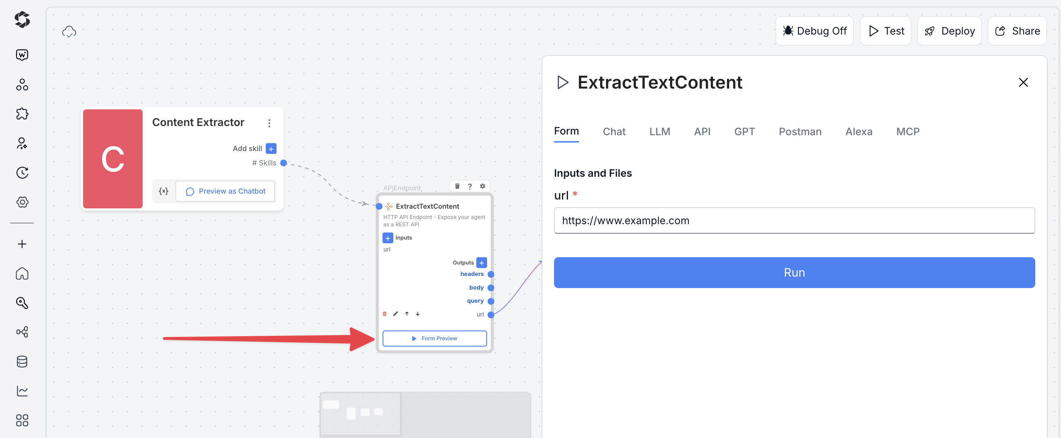Click the analytics chart icon in sidebar
Screen dimensions: 1061x438
pyautogui.click(x=22, y=391)
